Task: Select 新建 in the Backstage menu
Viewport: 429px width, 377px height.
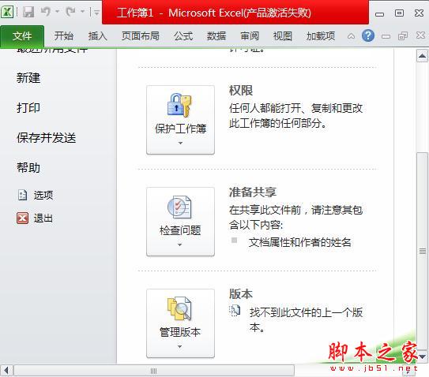Action: (28, 78)
